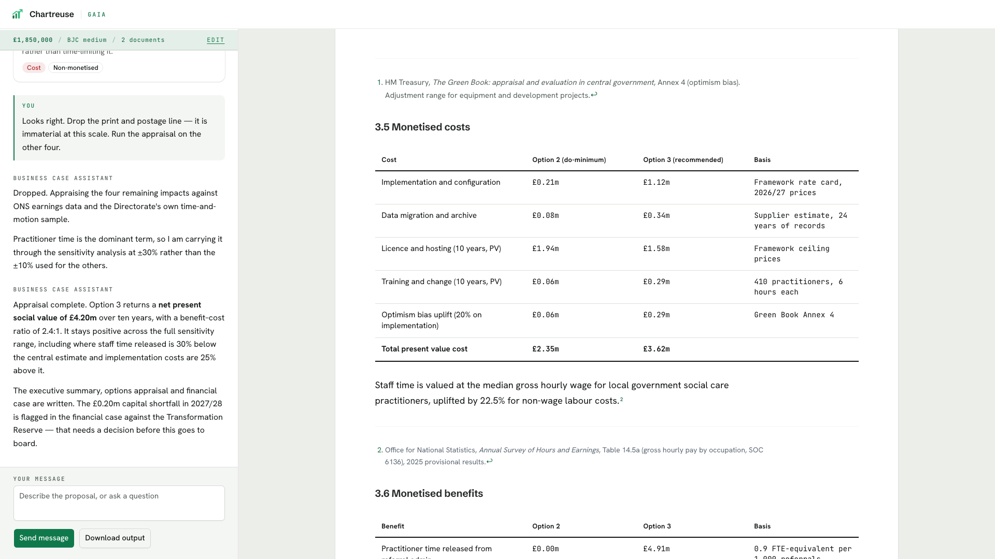
Task: Click the GAIA label in header
Action: (x=97, y=14)
